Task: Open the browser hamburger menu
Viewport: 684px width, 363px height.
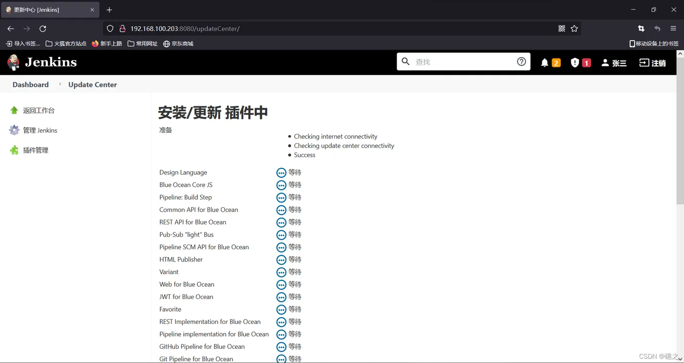Action: [673, 29]
